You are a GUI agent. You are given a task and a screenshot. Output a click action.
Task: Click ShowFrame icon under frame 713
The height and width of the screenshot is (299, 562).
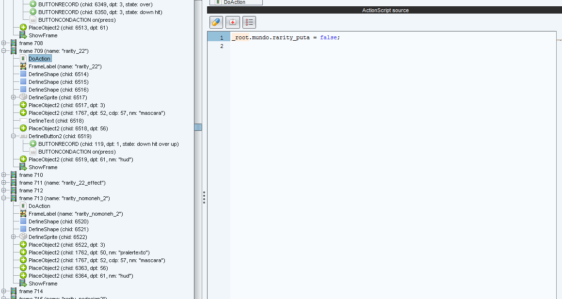(23, 283)
